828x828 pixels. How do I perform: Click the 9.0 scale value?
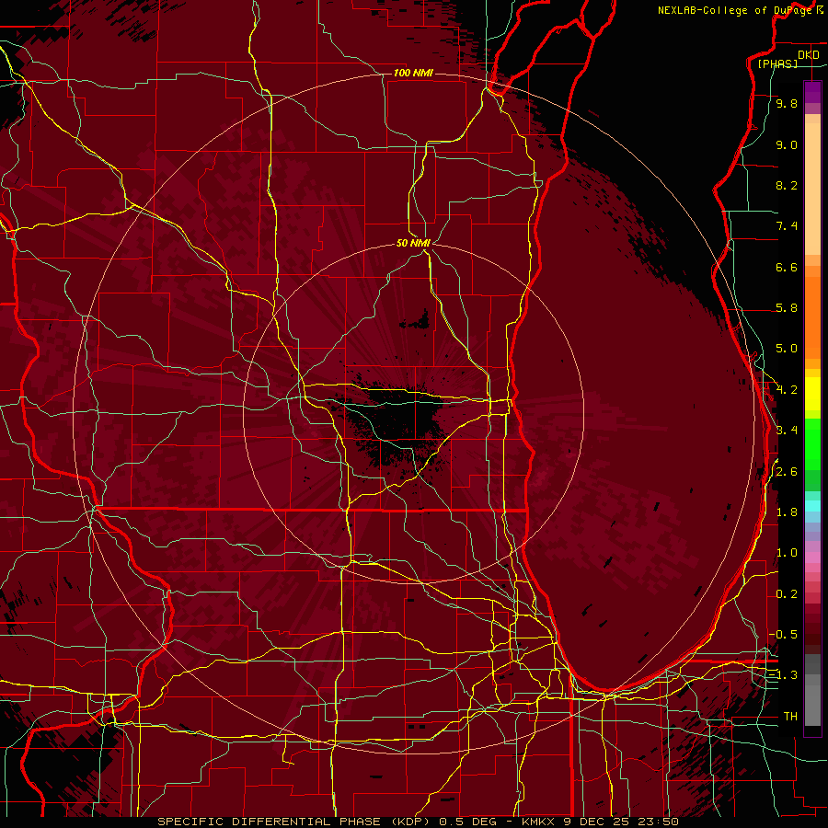pos(787,144)
